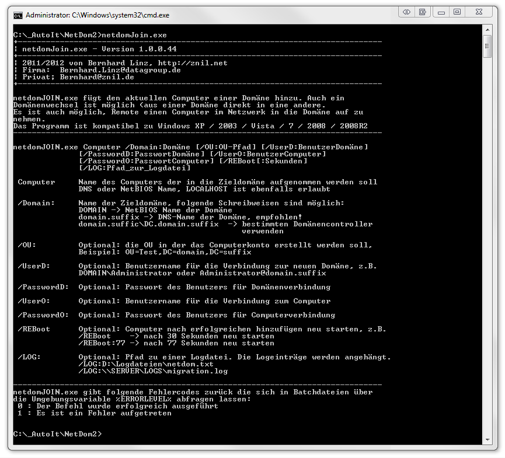Click the scrollbar down arrow

coord(487,438)
